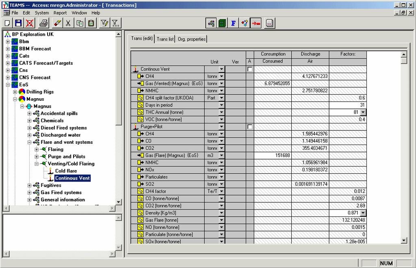Switch to the Trans list tab
The image size is (416, 268).
165,39
